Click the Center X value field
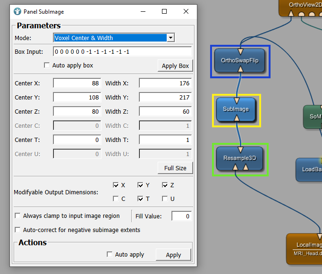 coord(77,83)
